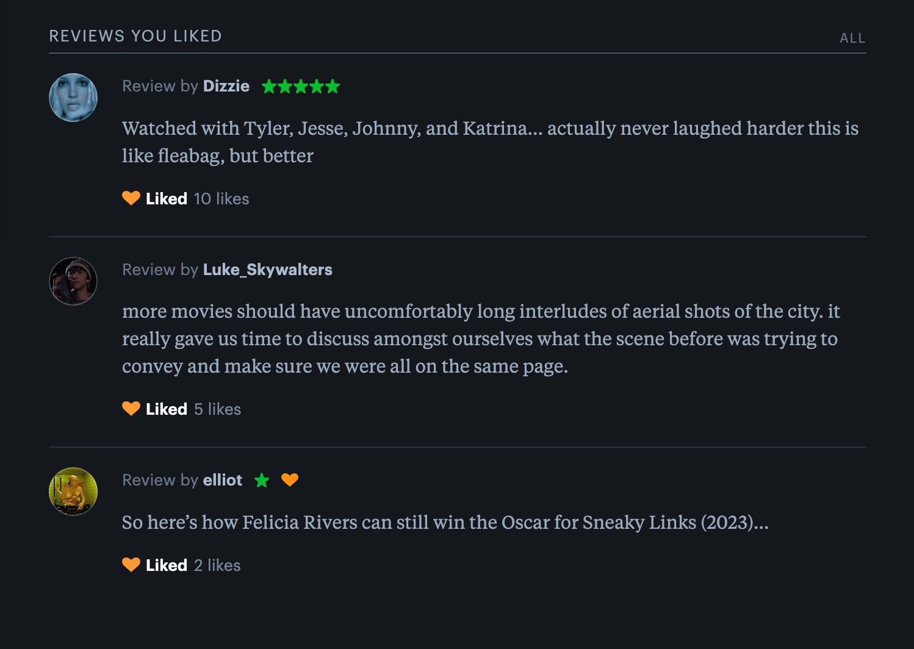Show the 10 likes on Dizzie's review
Image resolution: width=914 pixels, height=649 pixels.
pos(221,199)
